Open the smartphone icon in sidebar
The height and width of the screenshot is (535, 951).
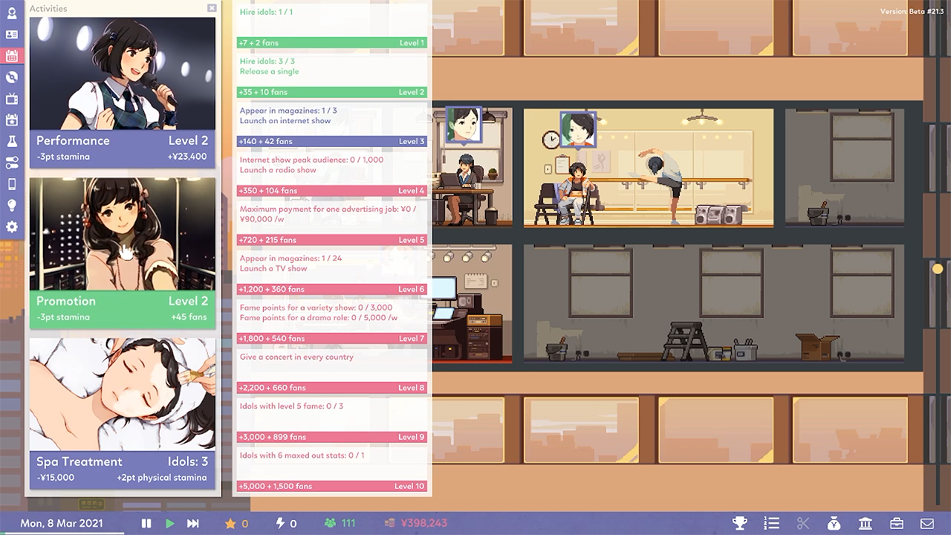click(x=12, y=184)
